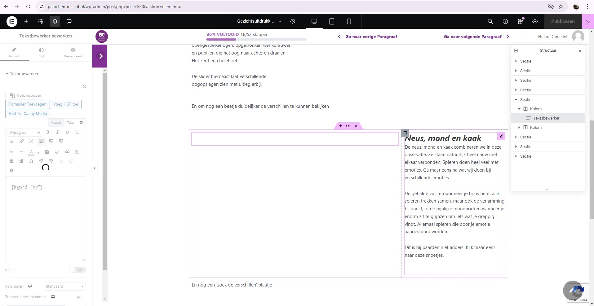This screenshot has width=594, height=306.
Task: Open text color picker dropdown arrow
Action: (x=38, y=152)
